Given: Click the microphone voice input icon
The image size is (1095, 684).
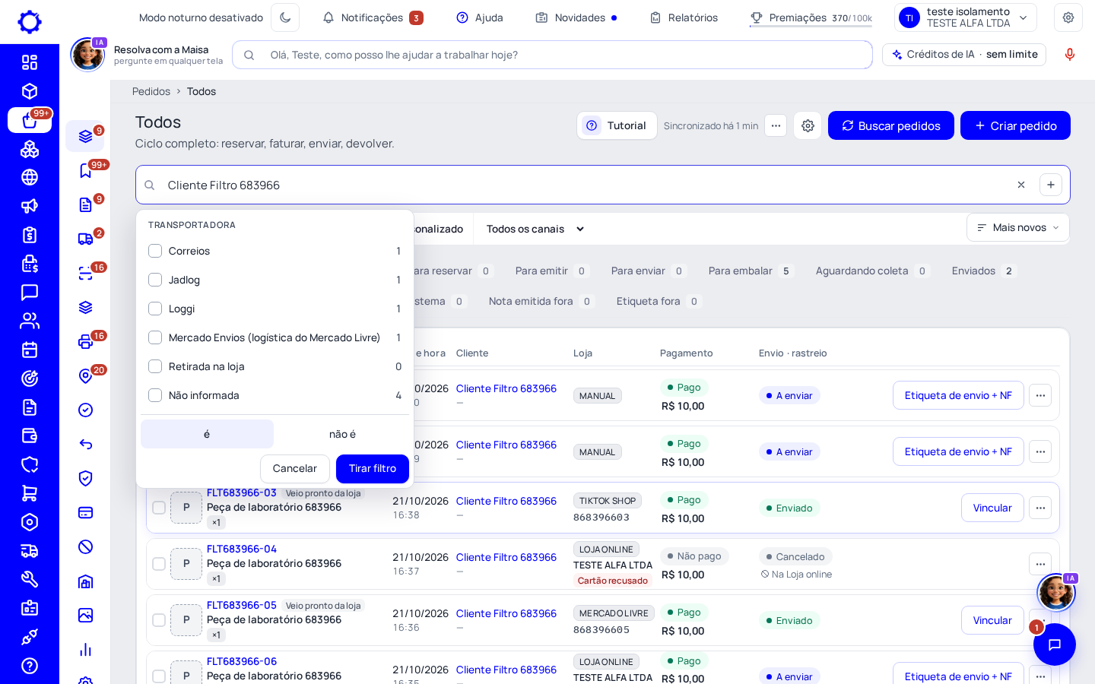Looking at the screenshot, I should [x=1070, y=55].
